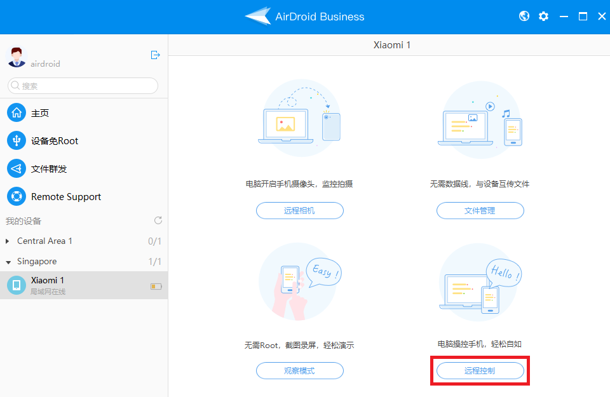Click the sign-out icon beside airdroid
Image resolution: width=610 pixels, height=397 pixels.
tap(155, 55)
